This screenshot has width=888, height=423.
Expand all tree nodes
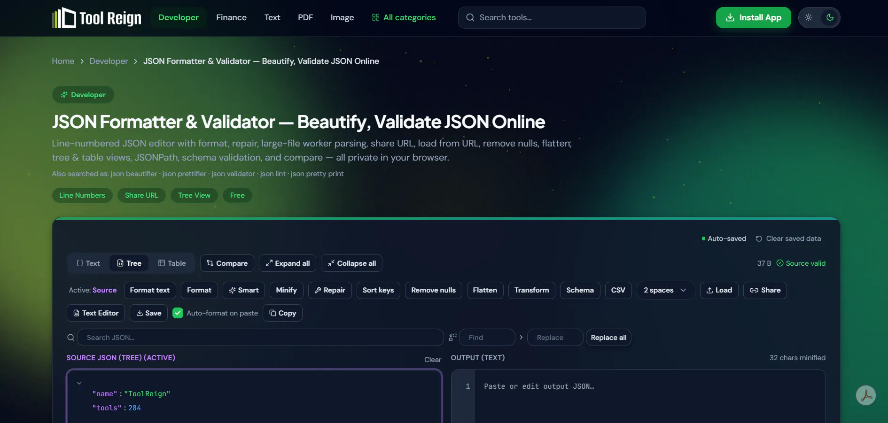pos(288,263)
